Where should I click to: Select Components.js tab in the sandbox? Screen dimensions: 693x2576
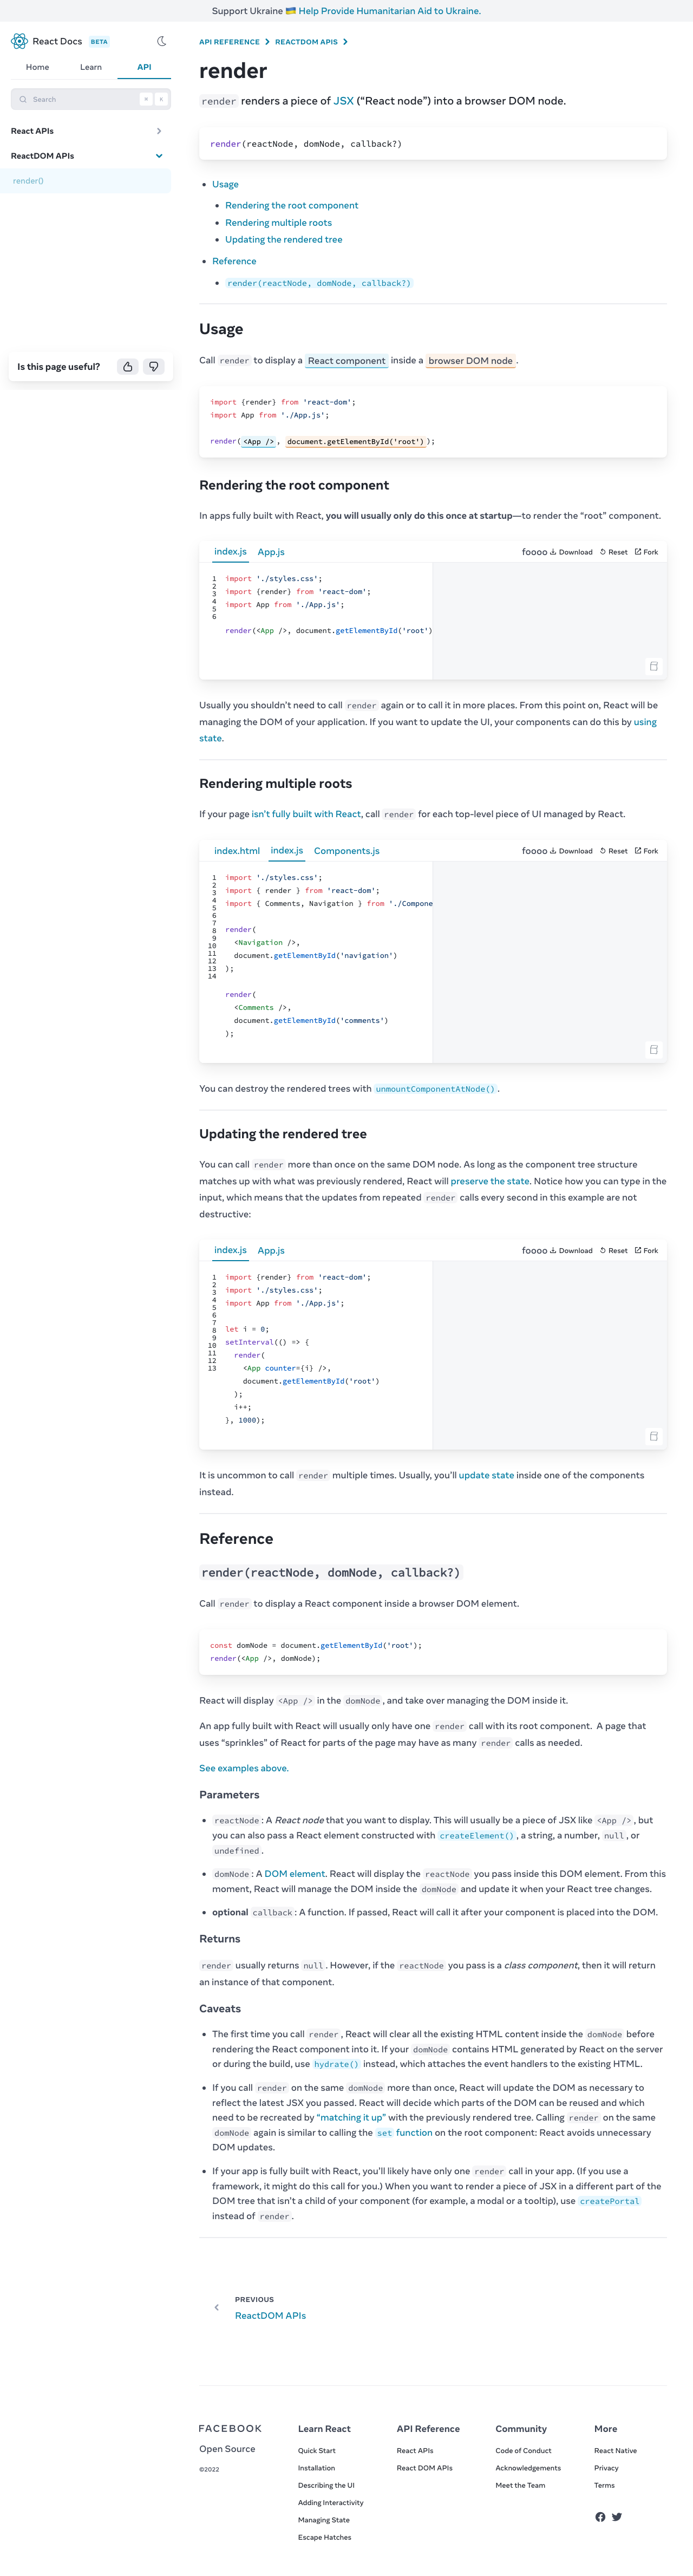(x=346, y=851)
